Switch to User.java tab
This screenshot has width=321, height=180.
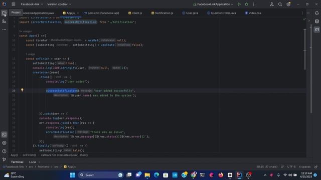[190, 13]
